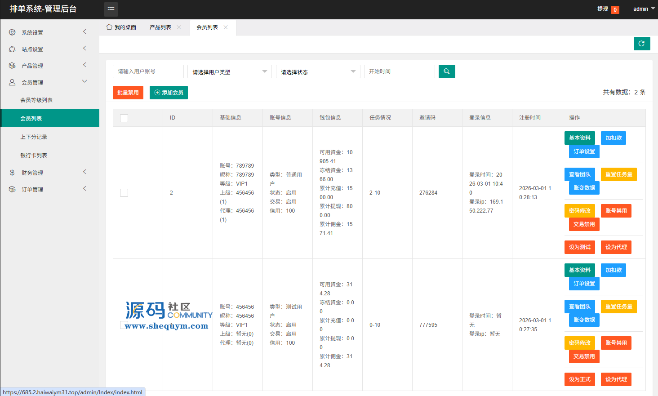Click the hamburger menu toggle icon
The width and height of the screenshot is (658, 396).
tap(111, 9)
